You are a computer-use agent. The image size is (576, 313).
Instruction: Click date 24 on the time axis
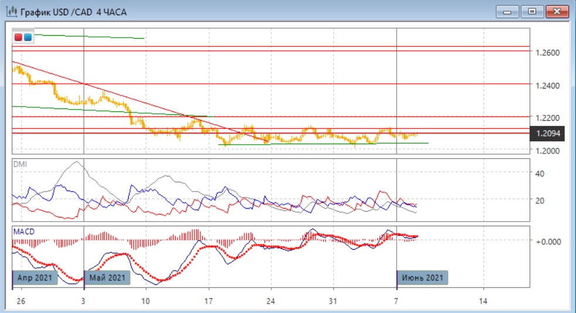[271, 301]
